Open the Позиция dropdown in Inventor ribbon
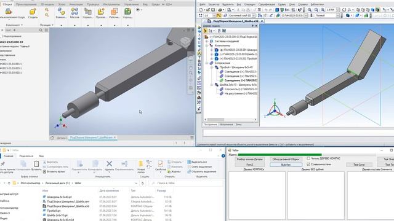Screen dimensions: 394x221 click(47, 25)
